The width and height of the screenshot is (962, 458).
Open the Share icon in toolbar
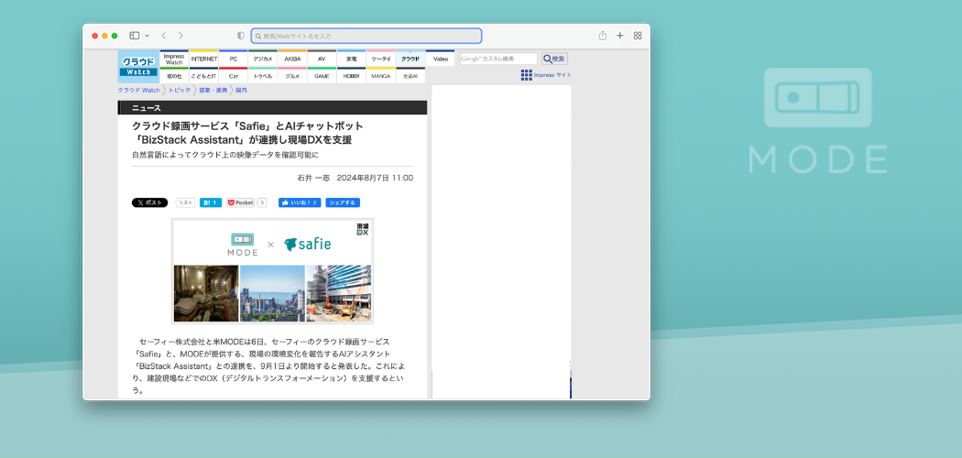pyautogui.click(x=603, y=36)
